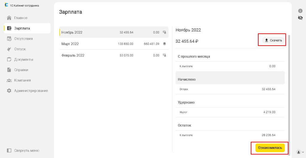Click the home icon beside Главное

point(9,18)
